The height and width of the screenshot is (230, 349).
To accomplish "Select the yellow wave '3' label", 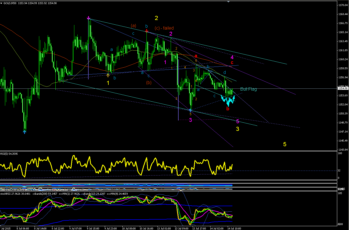I will (x=238, y=129).
